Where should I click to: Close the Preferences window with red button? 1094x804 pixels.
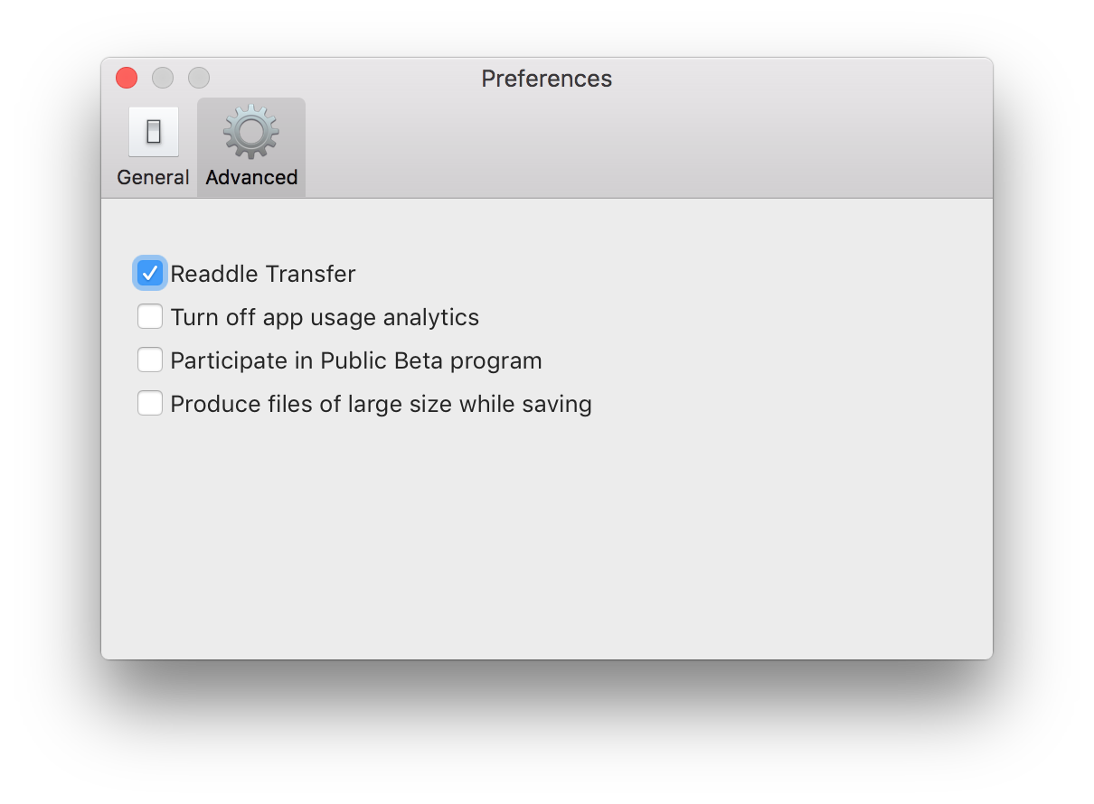click(x=127, y=78)
